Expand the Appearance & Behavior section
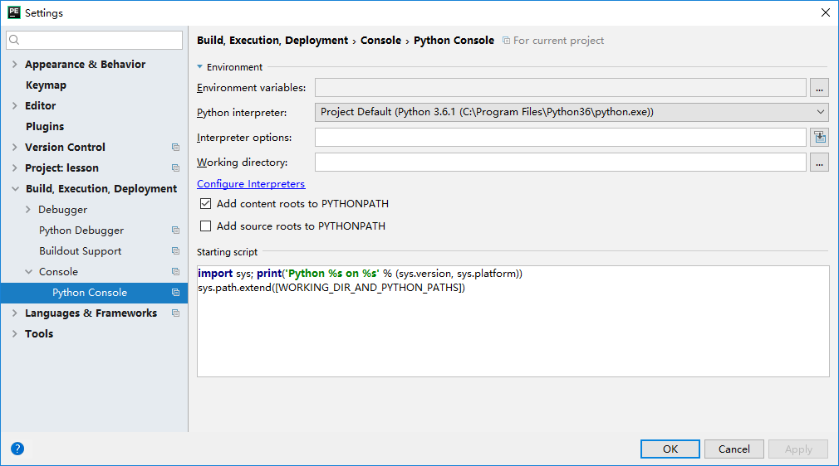The width and height of the screenshot is (839, 466). coord(15,65)
